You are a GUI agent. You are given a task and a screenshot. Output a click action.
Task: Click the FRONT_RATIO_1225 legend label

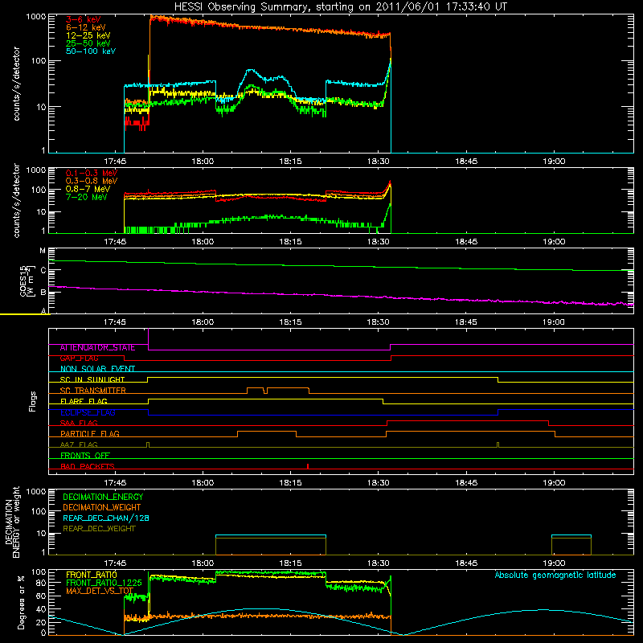tap(104, 583)
